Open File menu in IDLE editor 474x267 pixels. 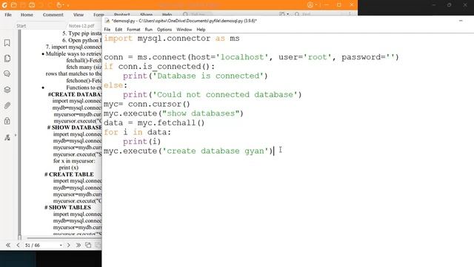click(x=107, y=30)
